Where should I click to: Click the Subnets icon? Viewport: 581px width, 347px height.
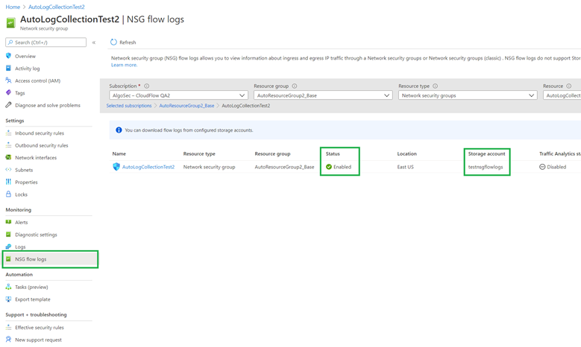[x=8, y=170]
